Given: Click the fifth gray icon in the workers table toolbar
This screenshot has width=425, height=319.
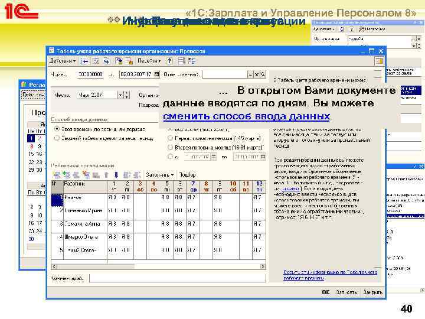Looking at the screenshot, I should pyautogui.click(x=96, y=175).
